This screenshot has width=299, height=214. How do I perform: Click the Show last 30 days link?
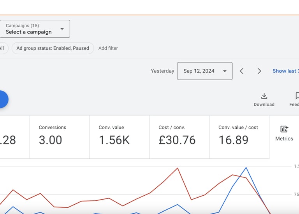(286, 71)
